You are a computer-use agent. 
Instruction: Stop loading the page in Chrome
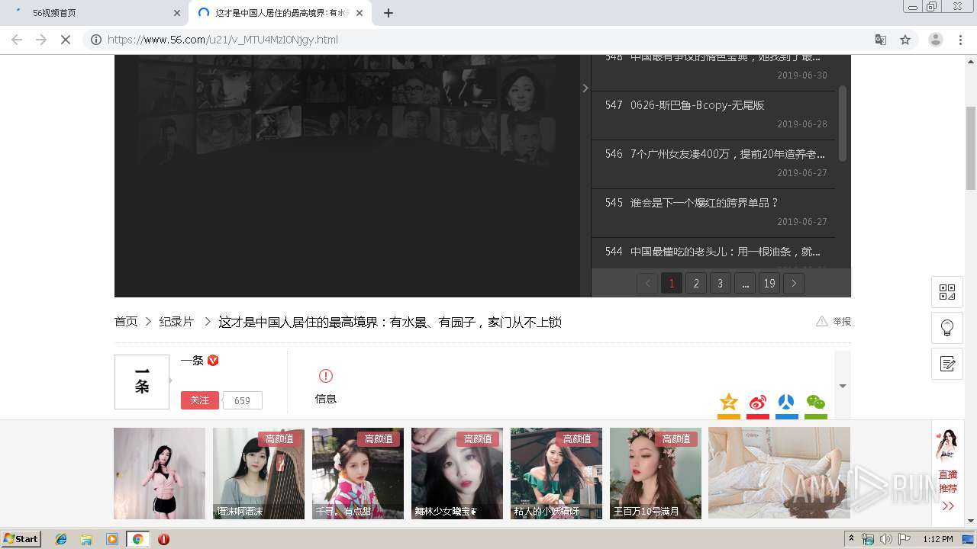coord(66,40)
